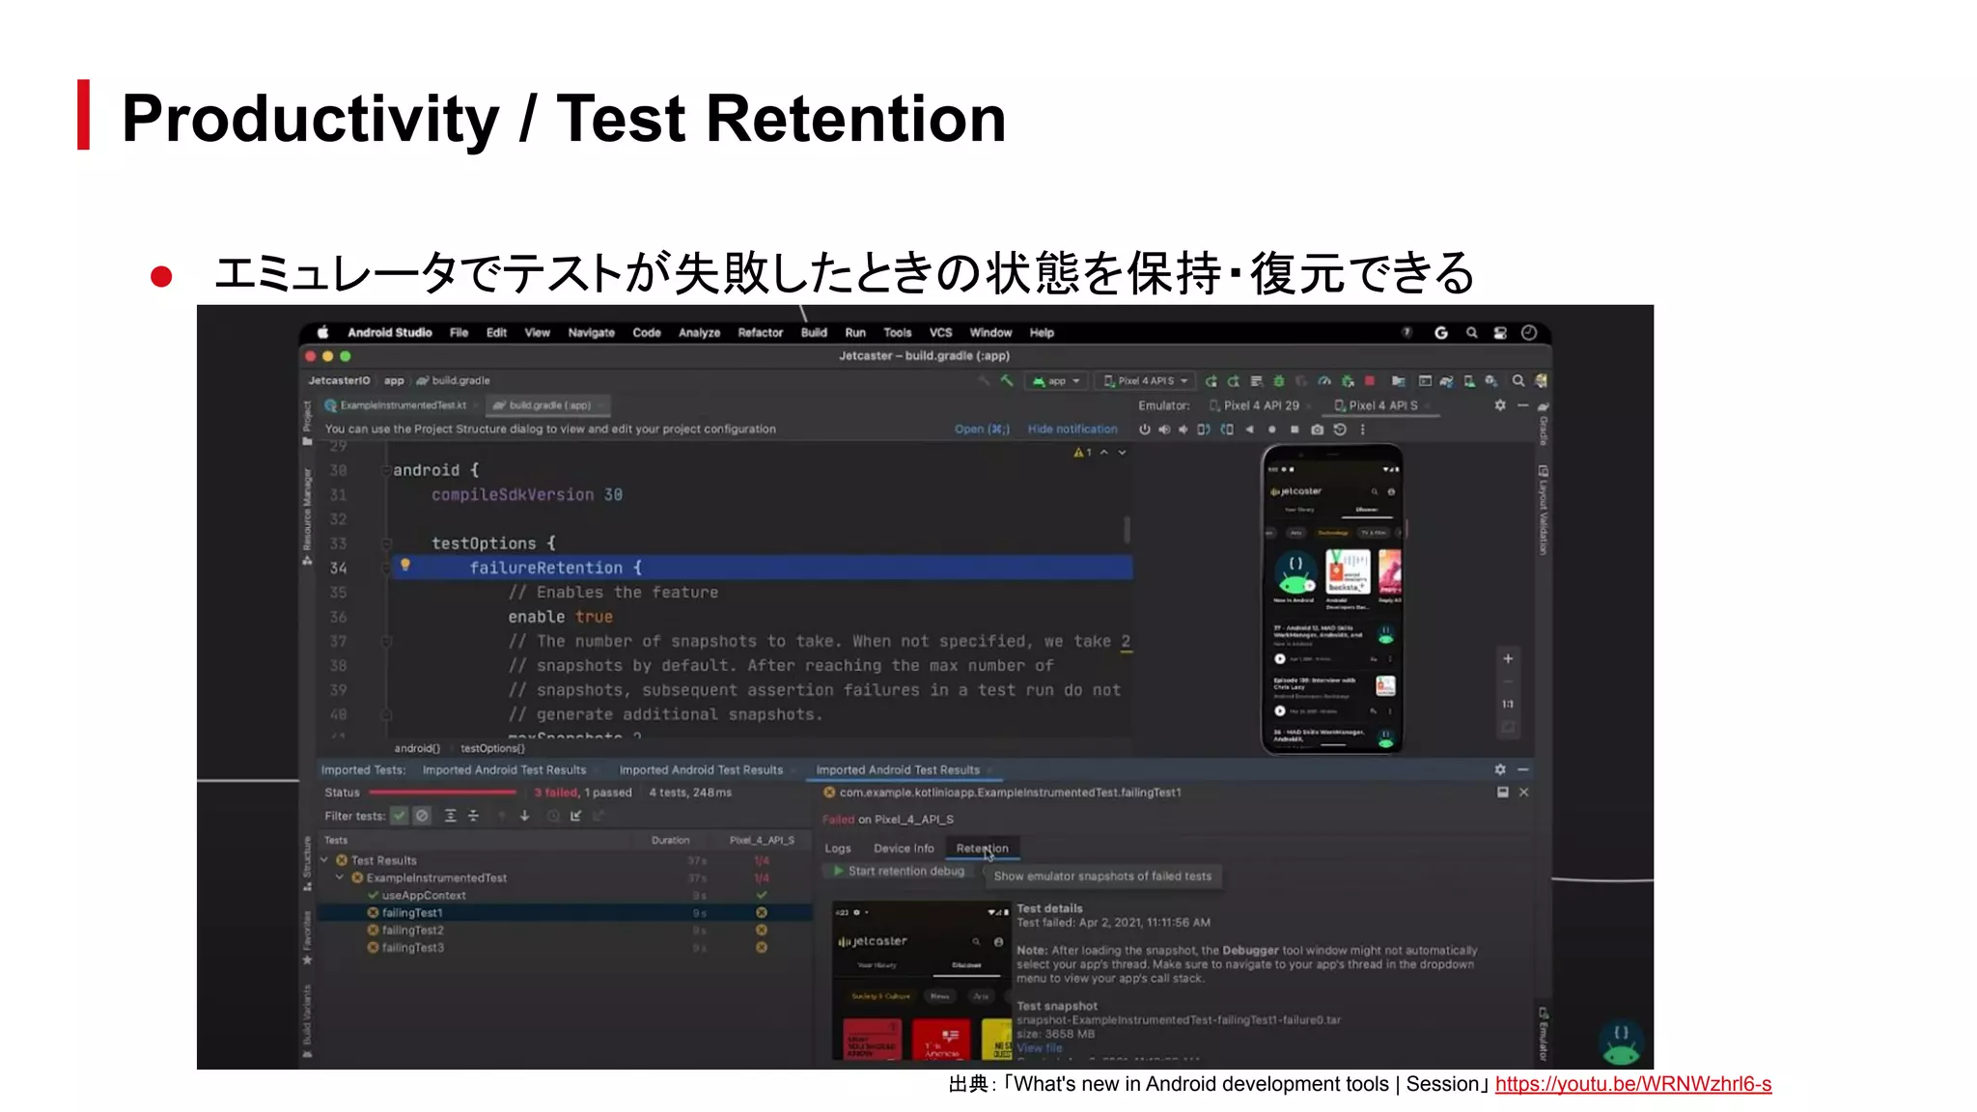
Task: Open emulator extended controls three-dot icon
Action: click(1363, 430)
